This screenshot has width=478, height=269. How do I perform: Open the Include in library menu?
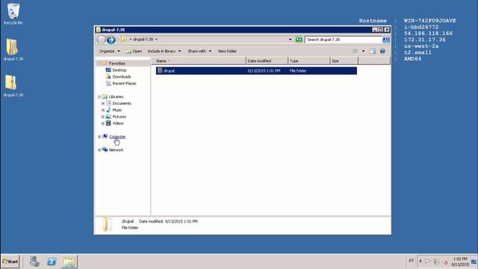click(x=164, y=52)
